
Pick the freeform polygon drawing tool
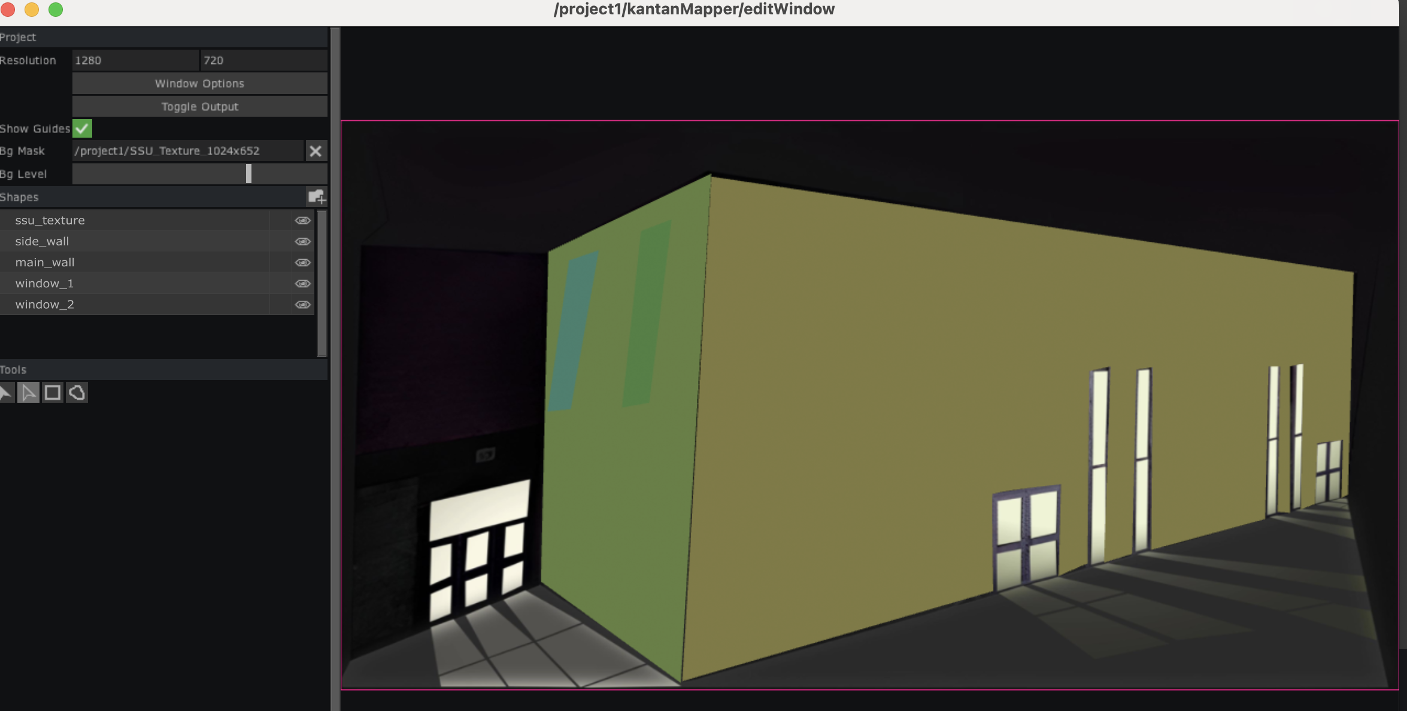[x=77, y=393]
